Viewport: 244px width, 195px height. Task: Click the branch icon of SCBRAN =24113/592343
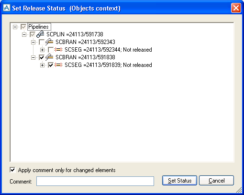point(49,42)
